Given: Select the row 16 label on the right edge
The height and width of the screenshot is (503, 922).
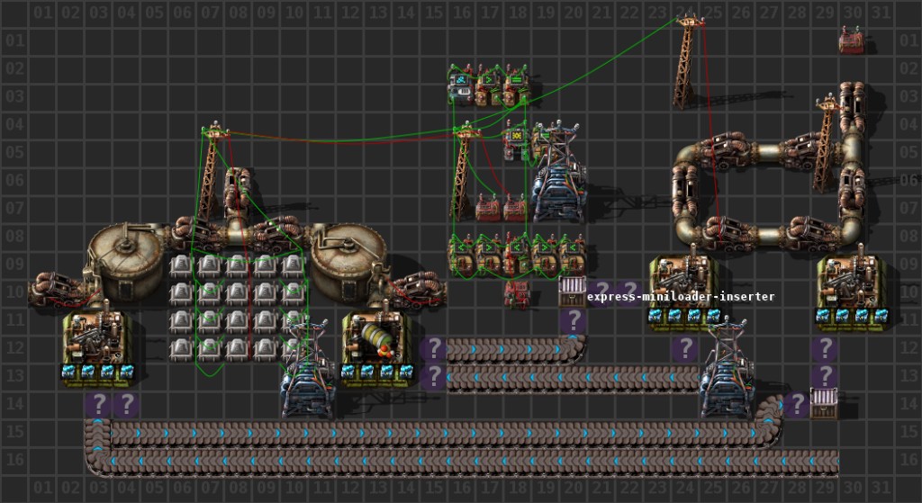Looking at the screenshot, I should coord(908,461).
